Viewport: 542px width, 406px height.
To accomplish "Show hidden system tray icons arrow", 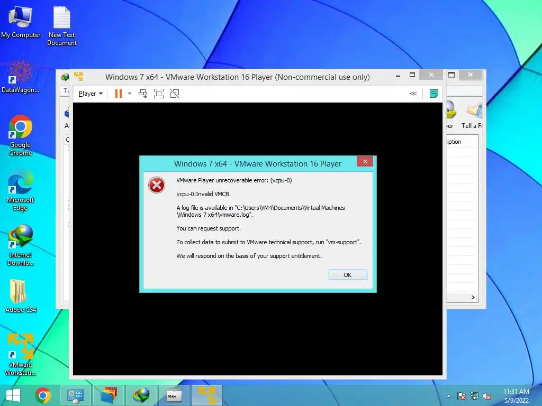I will [x=448, y=396].
